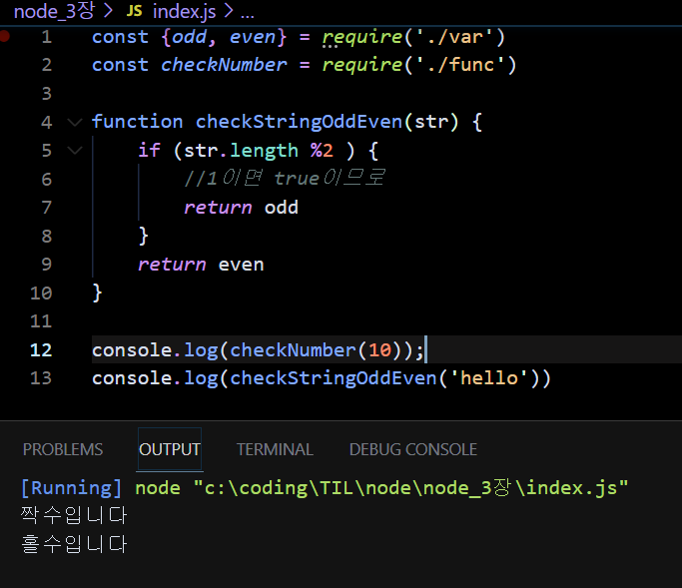Click the './var' string on line 1

(x=454, y=37)
